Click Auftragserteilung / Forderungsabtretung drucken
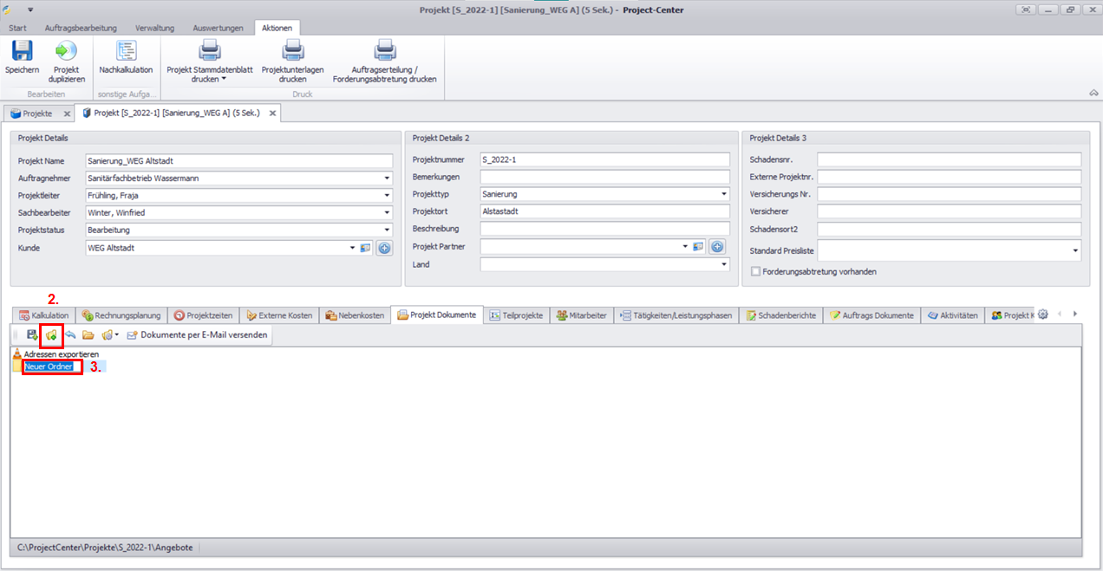The image size is (1103, 571). point(384,52)
